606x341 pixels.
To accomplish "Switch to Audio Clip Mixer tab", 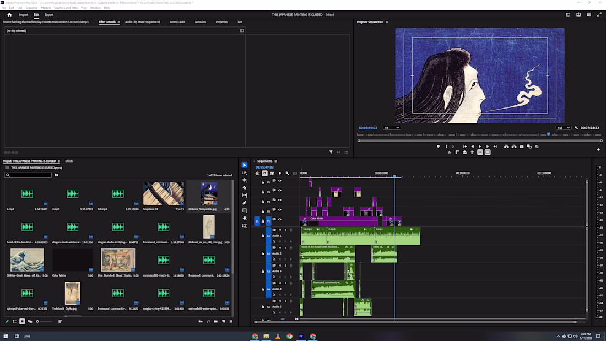I will [142, 22].
